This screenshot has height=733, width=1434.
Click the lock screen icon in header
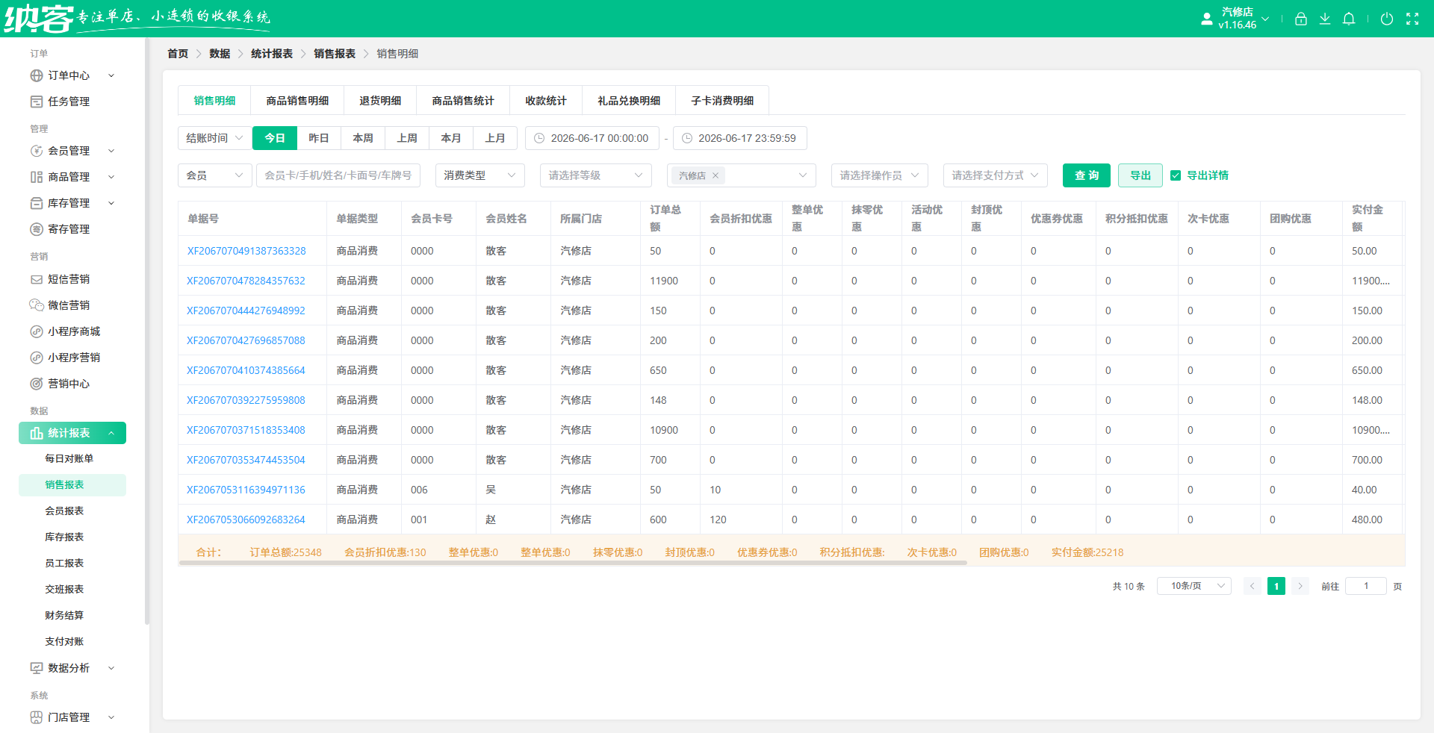tap(1300, 19)
